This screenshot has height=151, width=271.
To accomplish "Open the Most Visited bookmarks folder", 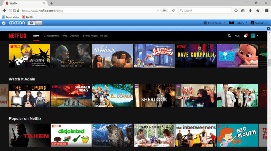I will click(x=11, y=17).
